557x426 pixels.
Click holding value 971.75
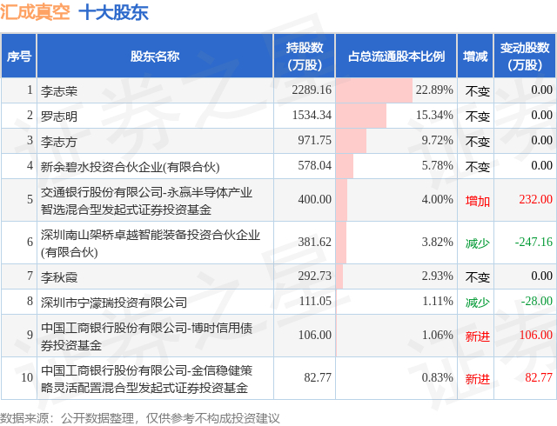click(314, 140)
